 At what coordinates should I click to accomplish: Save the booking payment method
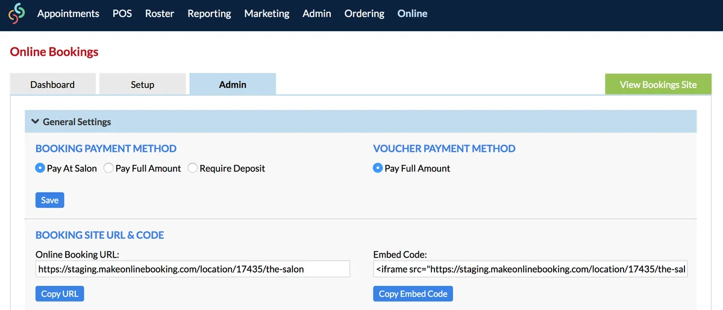pos(50,200)
